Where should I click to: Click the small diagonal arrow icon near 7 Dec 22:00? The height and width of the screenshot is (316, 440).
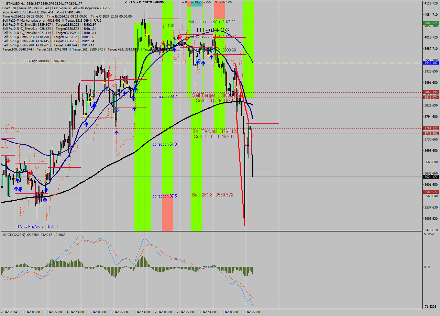pyautogui.click(x=199, y=61)
